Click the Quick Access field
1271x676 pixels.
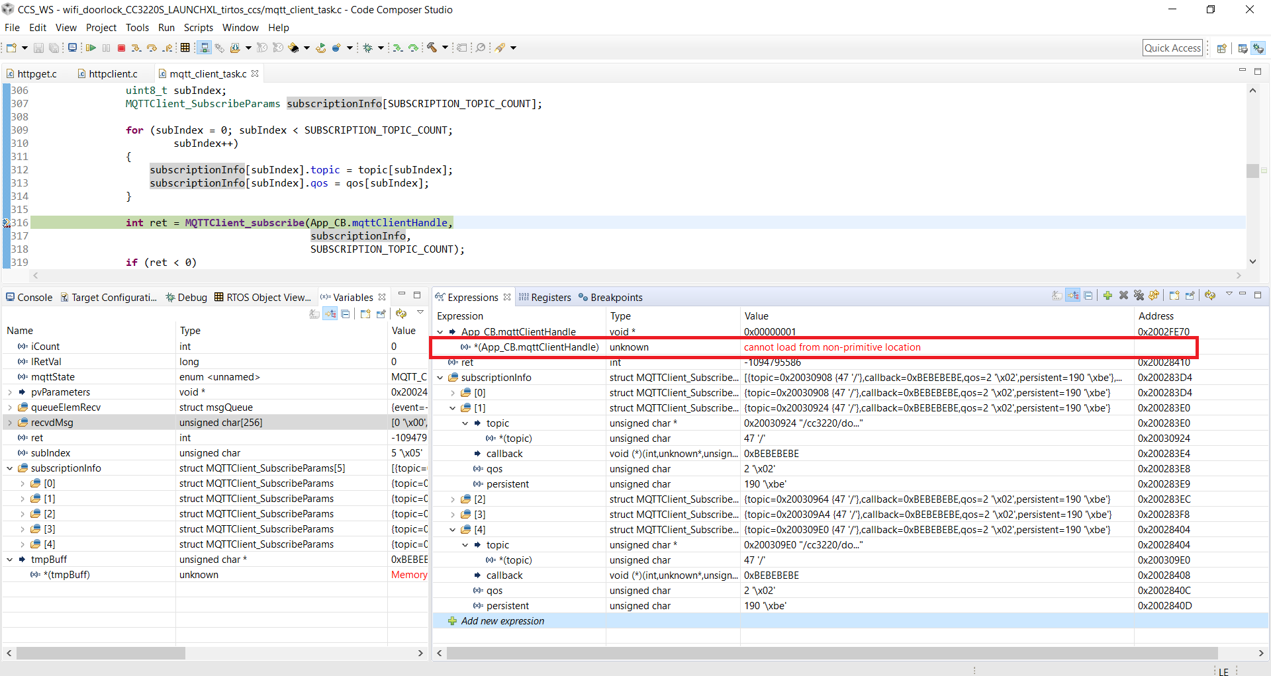click(1172, 48)
